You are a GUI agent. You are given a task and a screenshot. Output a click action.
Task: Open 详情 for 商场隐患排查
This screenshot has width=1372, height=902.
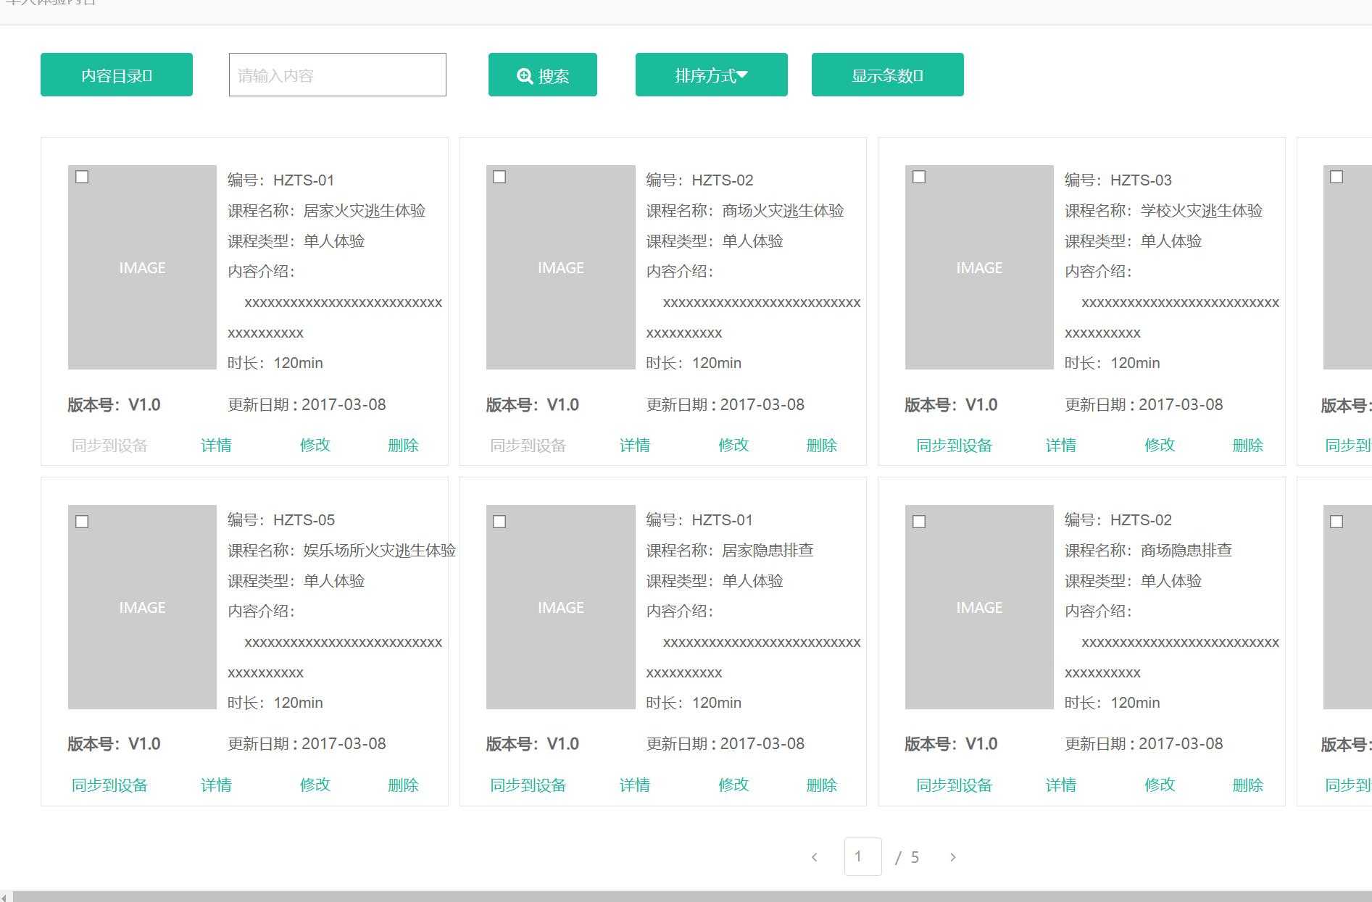[x=1061, y=785]
